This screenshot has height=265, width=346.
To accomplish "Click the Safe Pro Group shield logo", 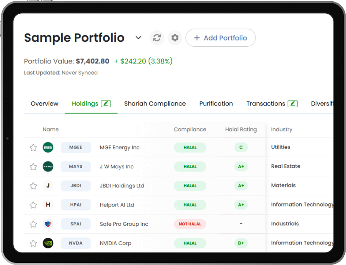I will pyautogui.click(x=48, y=224).
